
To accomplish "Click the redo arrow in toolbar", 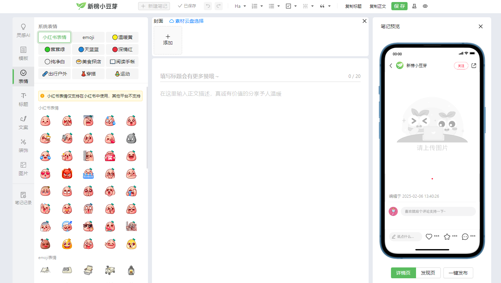I will pos(219,6).
